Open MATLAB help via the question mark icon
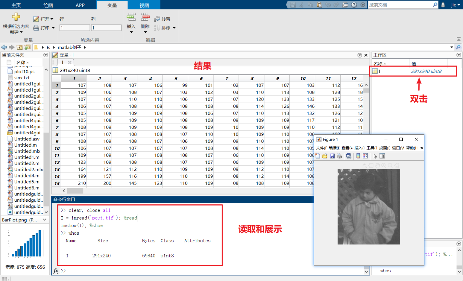The width and height of the screenshot is (463, 281). point(354,5)
